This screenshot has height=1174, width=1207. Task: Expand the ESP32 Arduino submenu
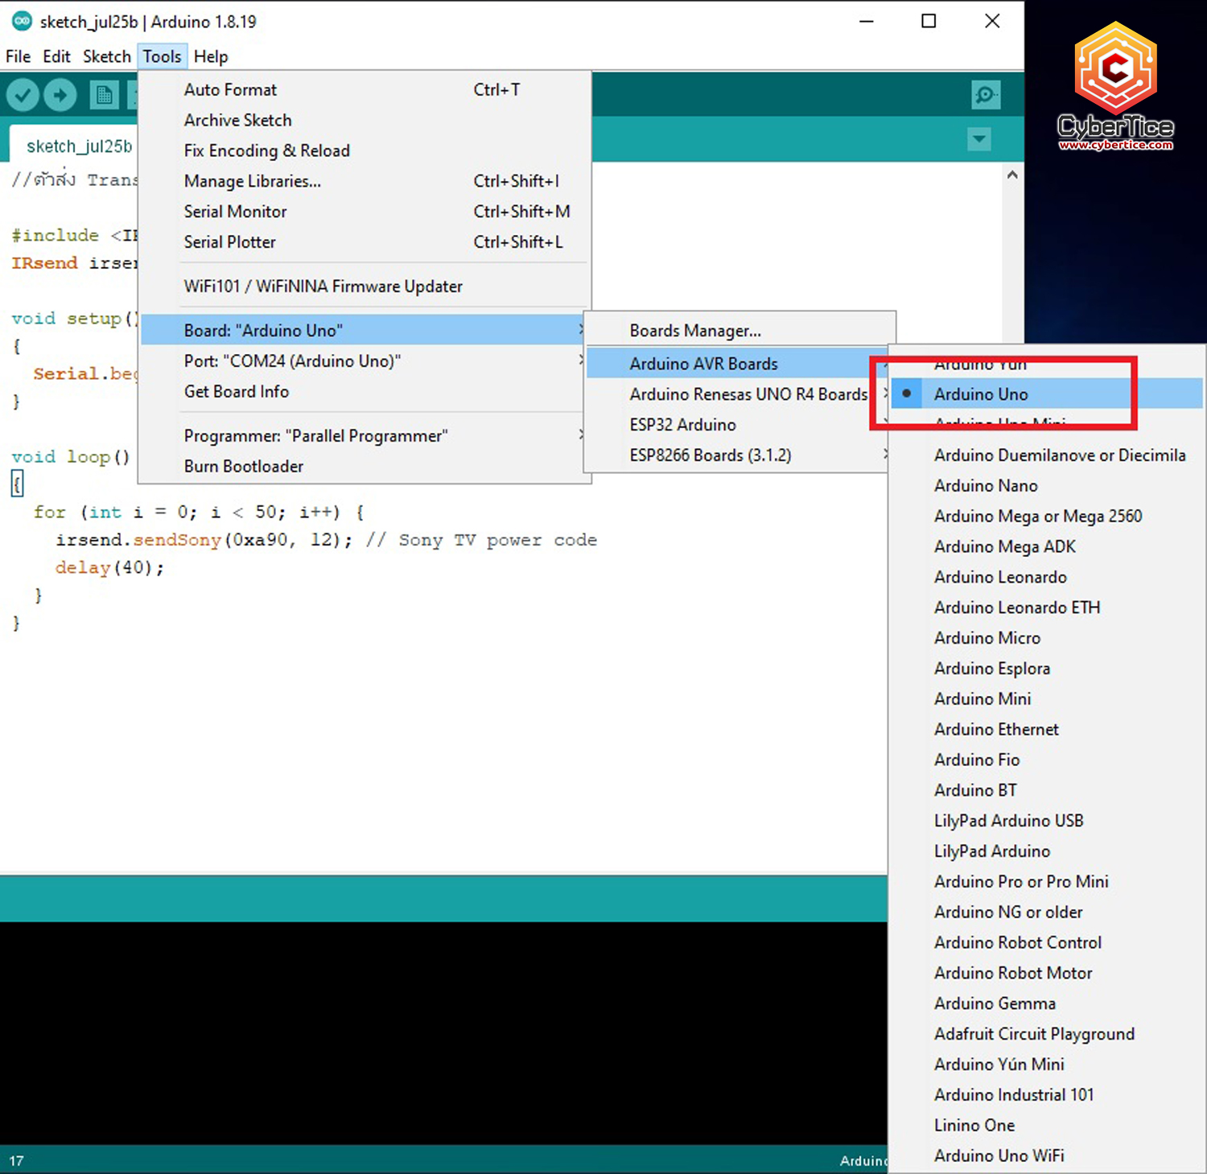pyautogui.click(x=682, y=424)
